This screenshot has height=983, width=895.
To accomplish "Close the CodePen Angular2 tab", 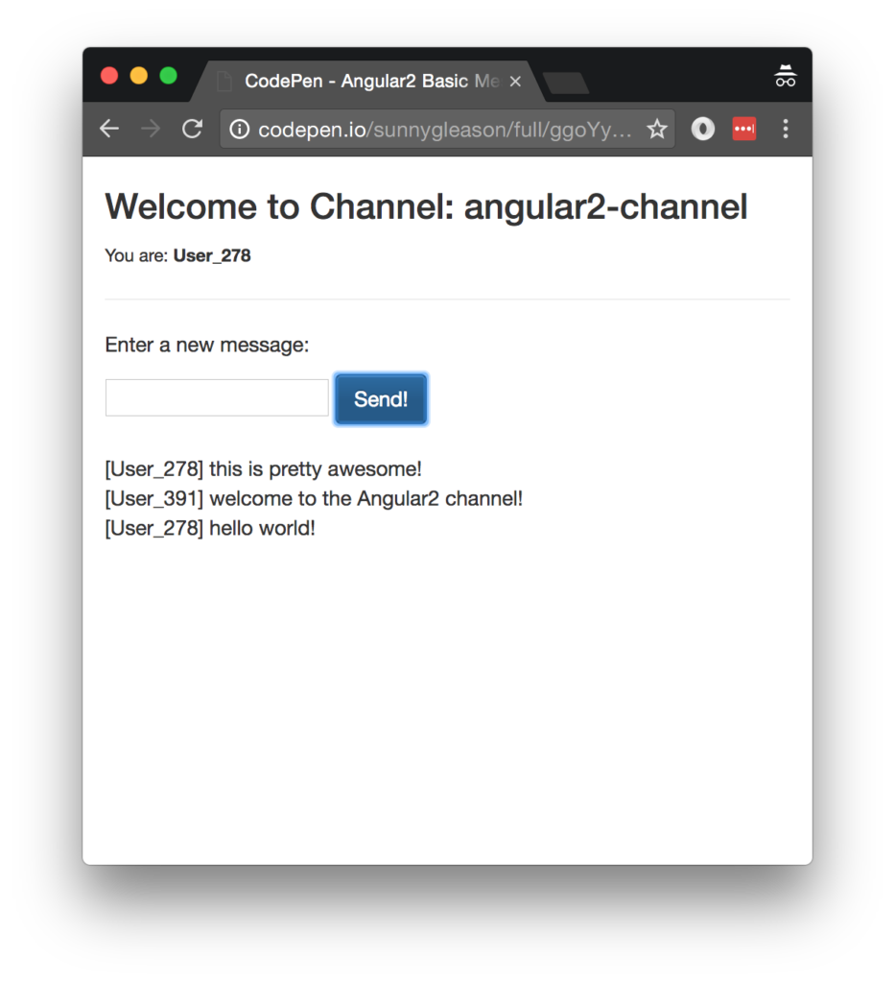I will [x=515, y=82].
